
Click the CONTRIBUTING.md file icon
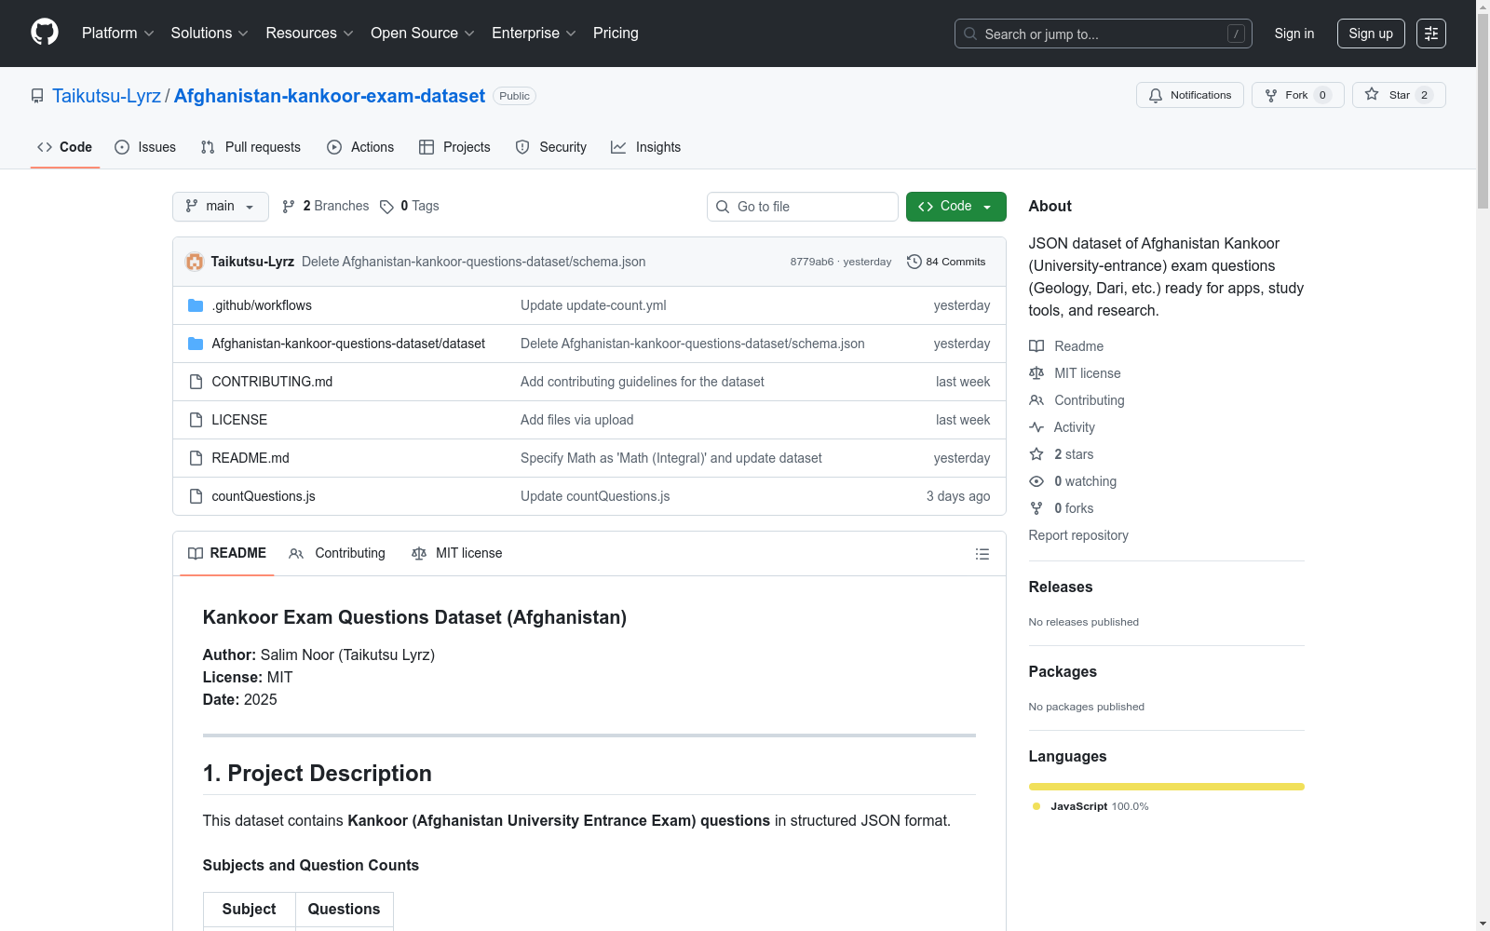point(196,382)
